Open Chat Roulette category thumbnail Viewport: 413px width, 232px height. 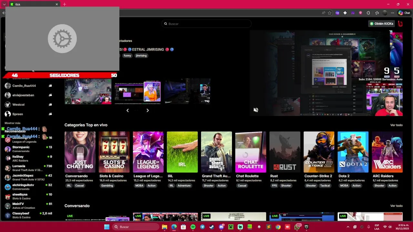tap(251, 152)
